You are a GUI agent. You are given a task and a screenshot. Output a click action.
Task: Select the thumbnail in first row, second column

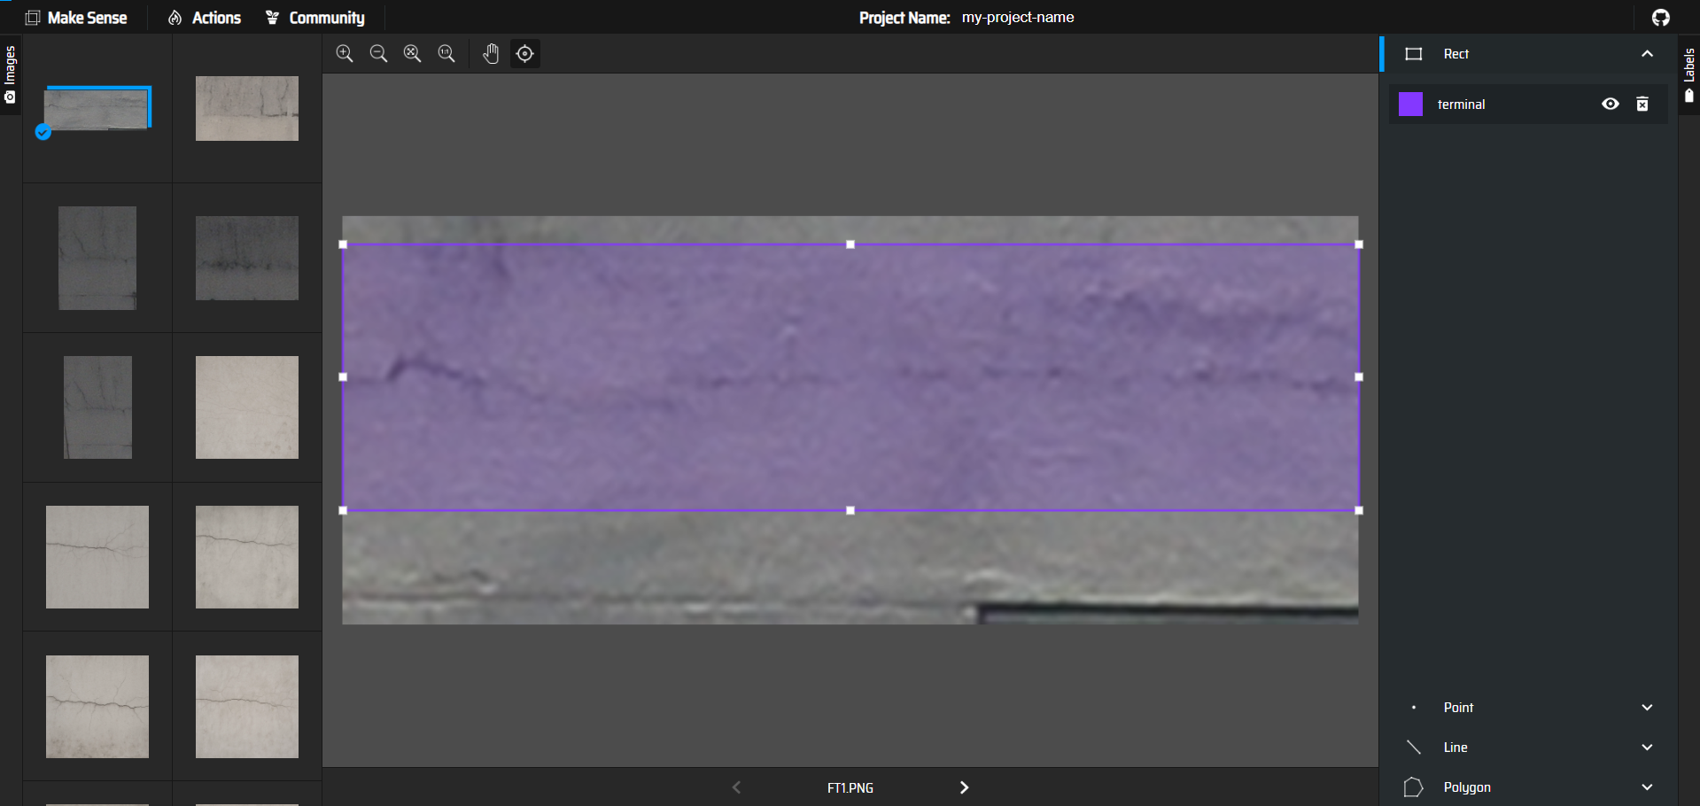(247, 108)
